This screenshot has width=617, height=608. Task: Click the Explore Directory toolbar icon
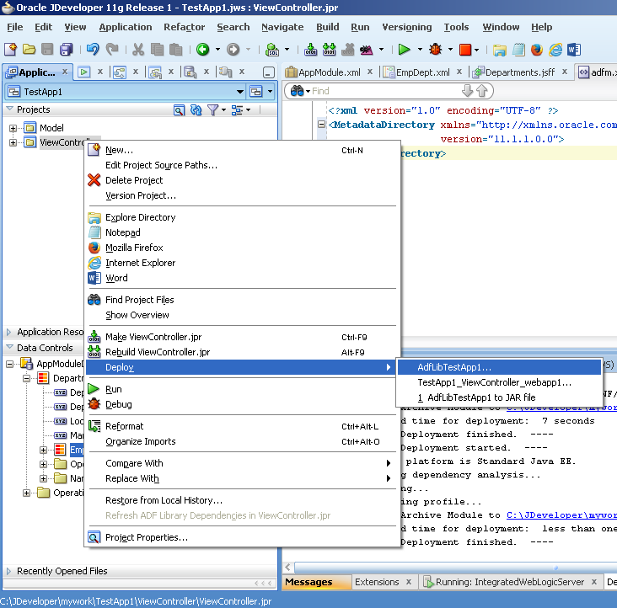pos(499,51)
